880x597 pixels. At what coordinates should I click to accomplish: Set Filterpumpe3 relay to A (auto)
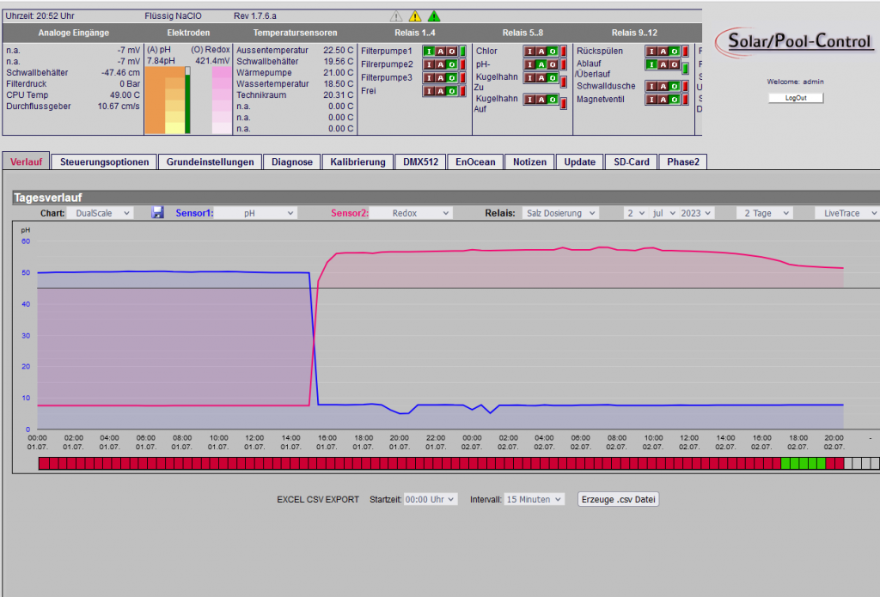(x=441, y=78)
